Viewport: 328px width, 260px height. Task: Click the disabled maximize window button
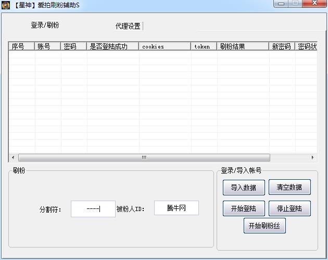click(x=295, y=3)
